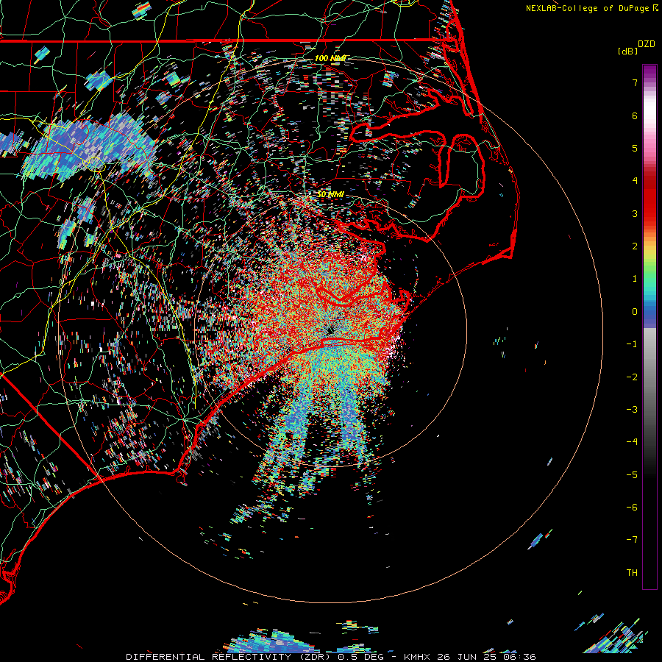This screenshot has width=662, height=662.
Task: Click the 50 NMI range ring label
Action: pyautogui.click(x=330, y=194)
